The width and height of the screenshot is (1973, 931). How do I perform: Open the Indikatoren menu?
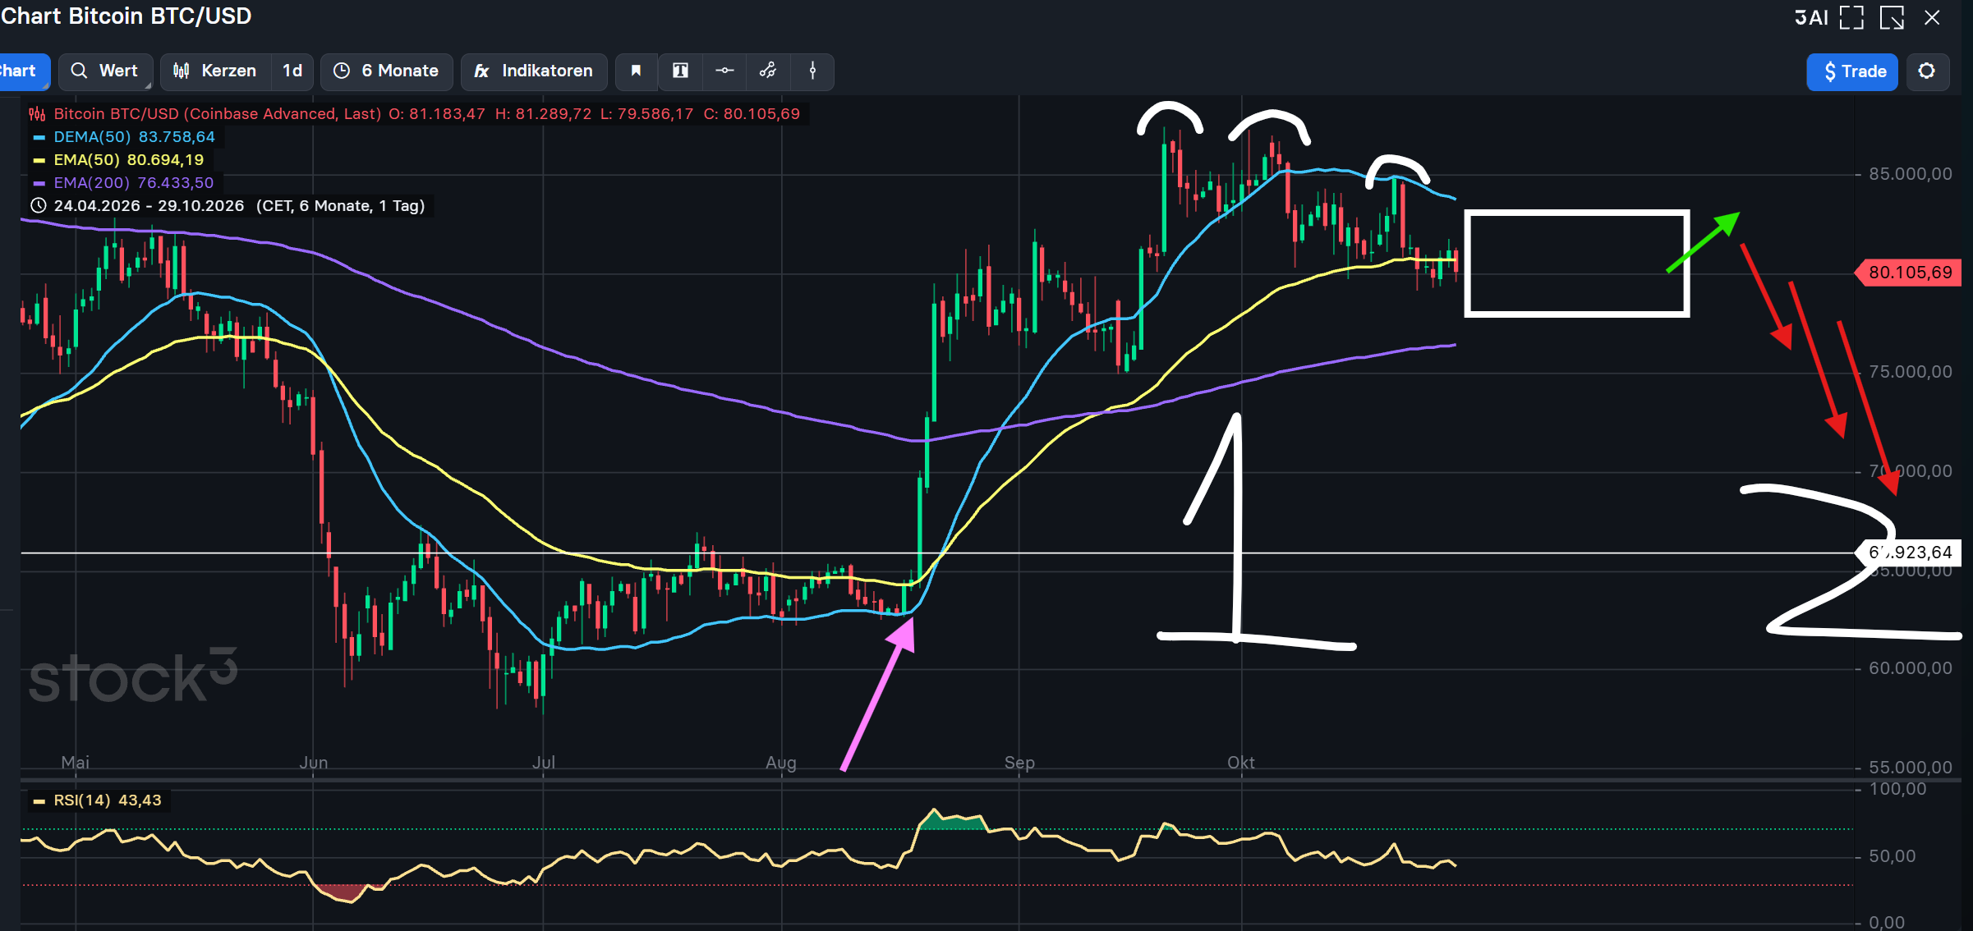pyautogui.click(x=534, y=71)
